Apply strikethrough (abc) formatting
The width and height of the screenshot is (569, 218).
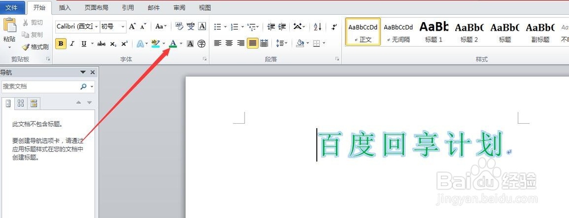coord(102,44)
